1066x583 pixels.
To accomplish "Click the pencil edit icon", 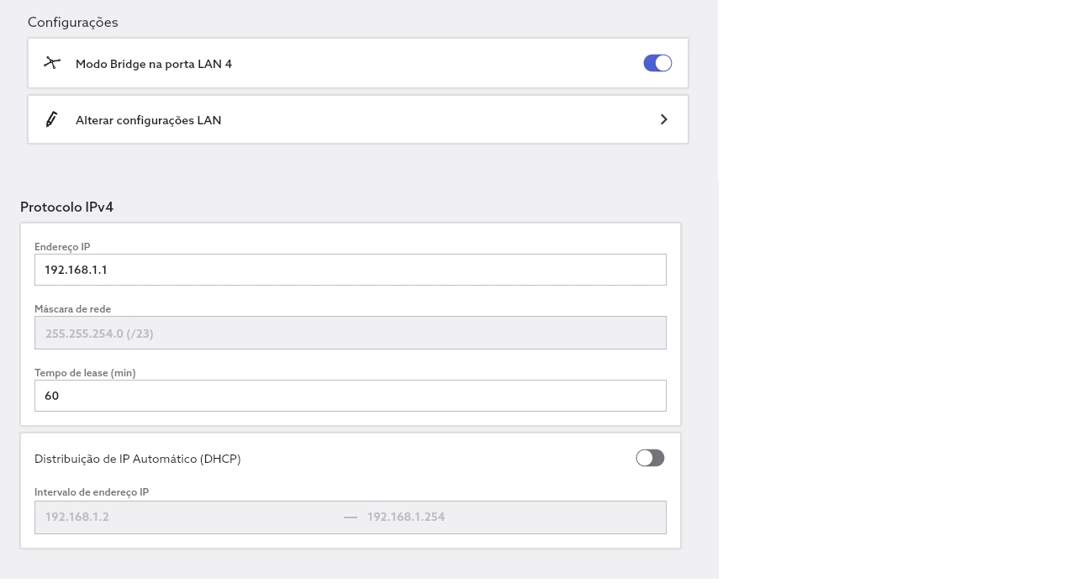I will coord(51,119).
